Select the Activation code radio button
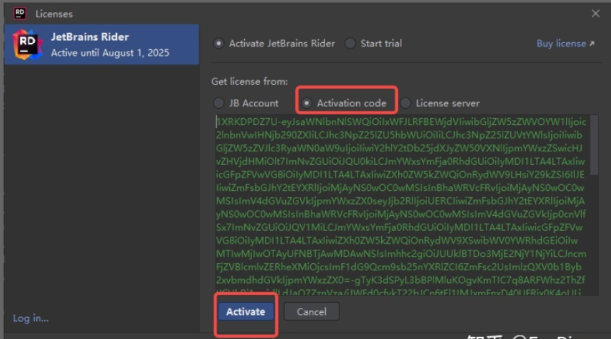The width and height of the screenshot is (611, 339). click(x=306, y=103)
